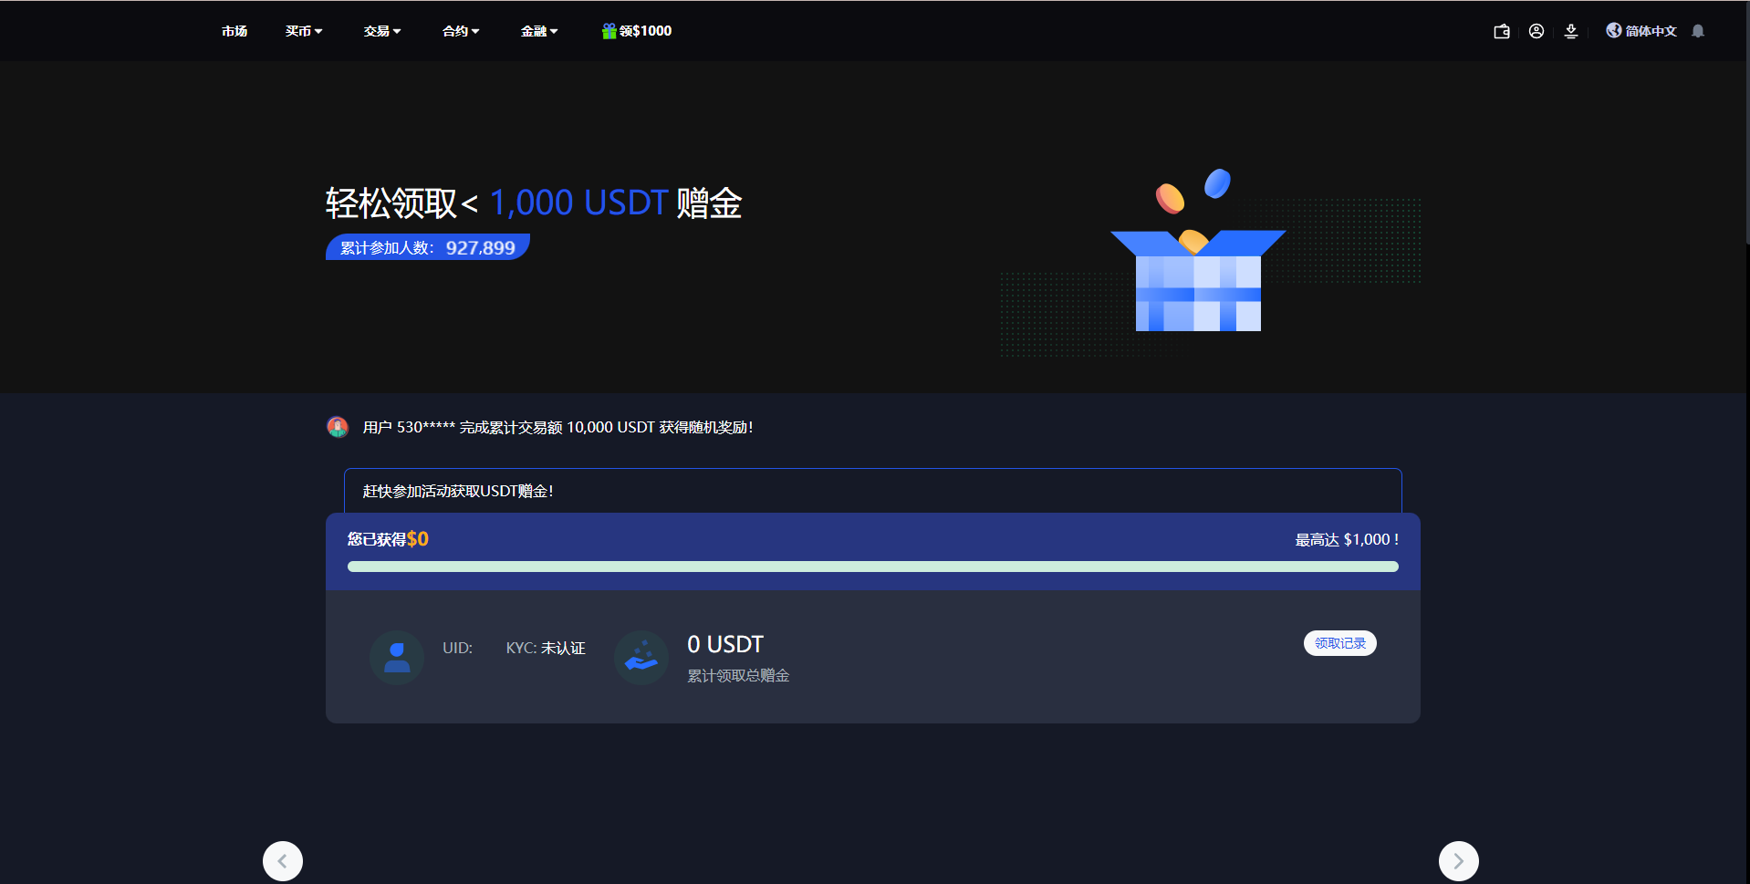Image resolution: width=1750 pixels, height=884 pixels.
Task: Click the bonus progress bar
Action: pyautogui.click(x=872, y=567)
